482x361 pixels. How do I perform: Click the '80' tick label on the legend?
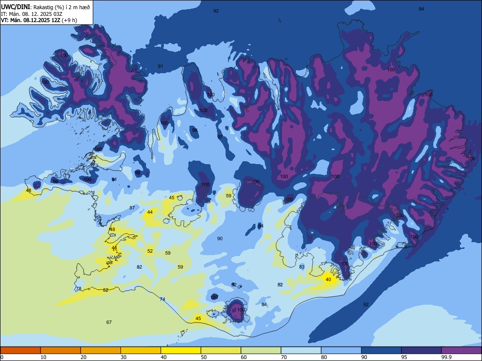[324, 357]
